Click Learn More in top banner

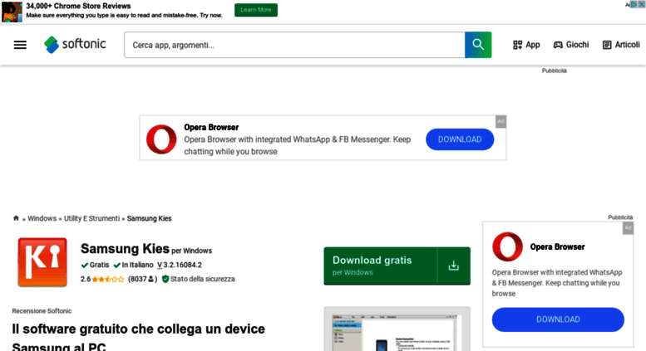coord(256,10)
